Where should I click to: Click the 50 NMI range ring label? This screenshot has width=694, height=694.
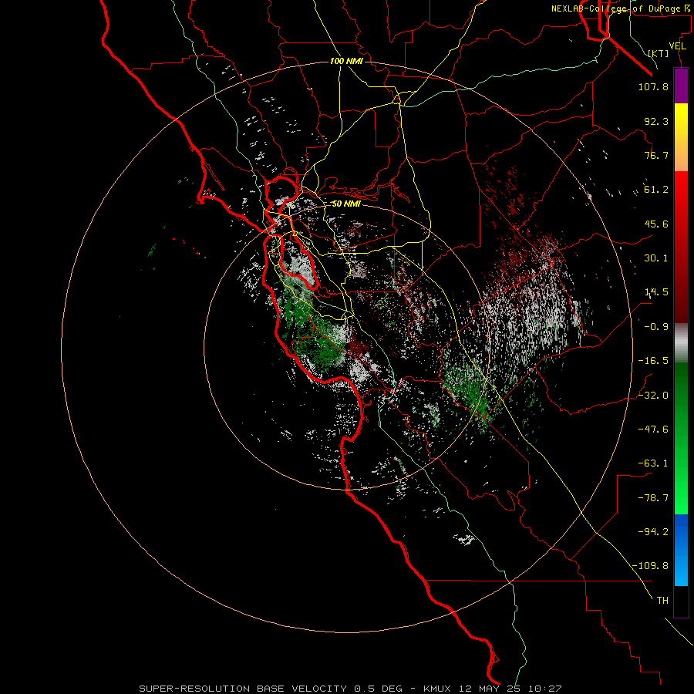346,204
